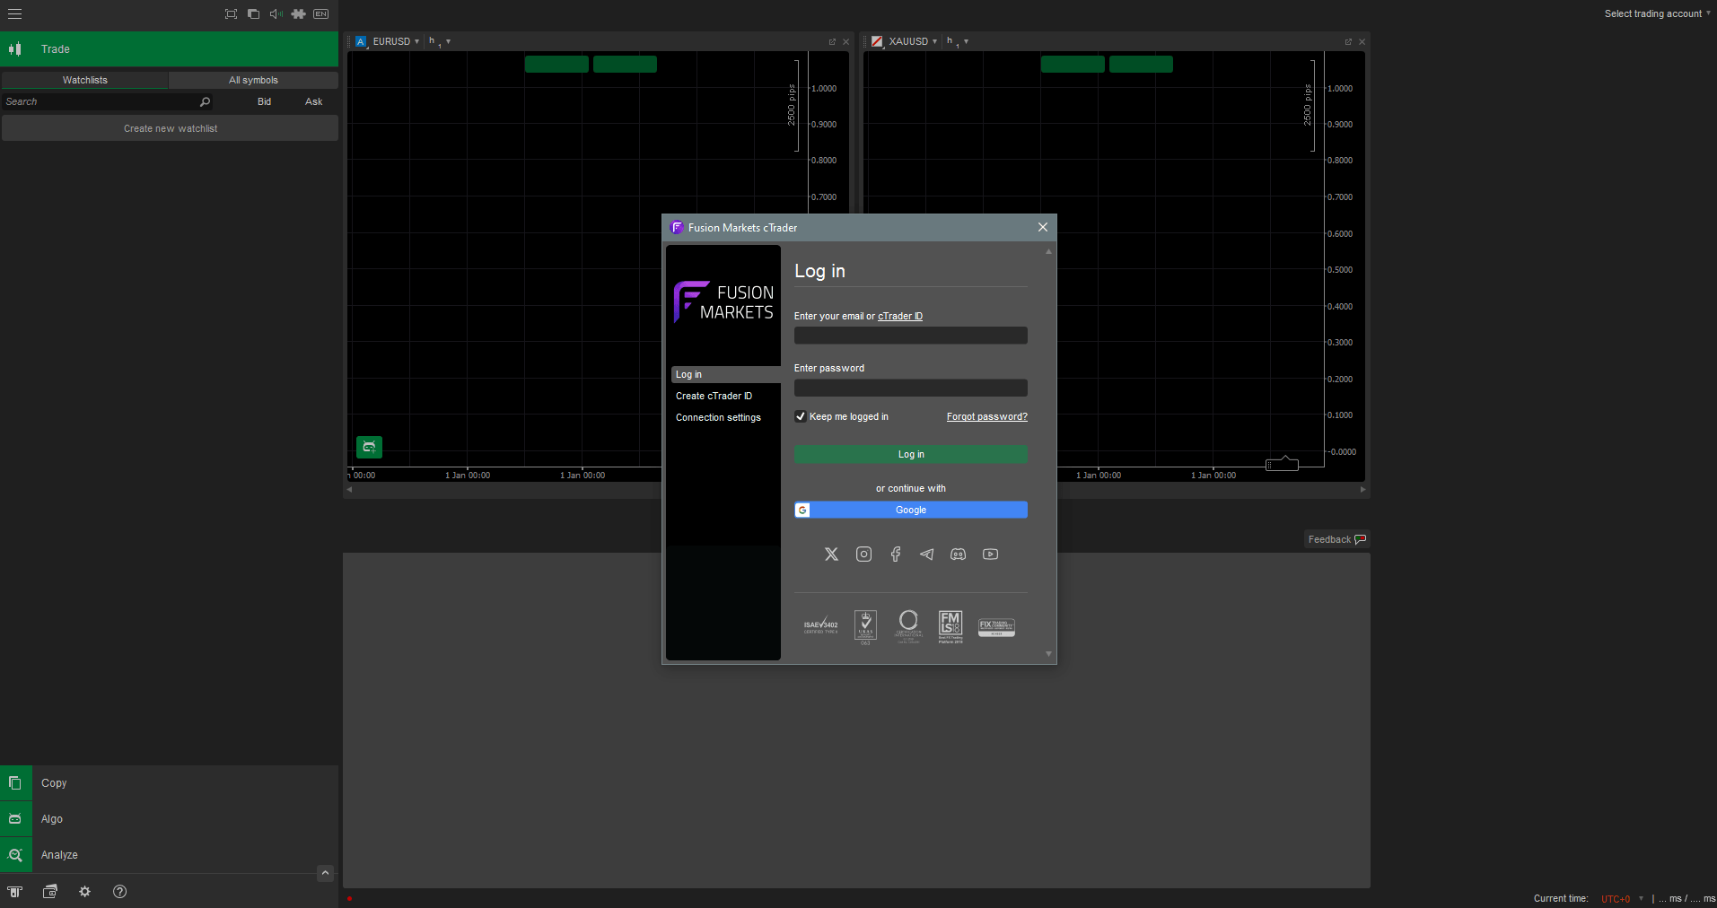Click the green Log in button
1717x908 pixels.
(x=910, y=454)
